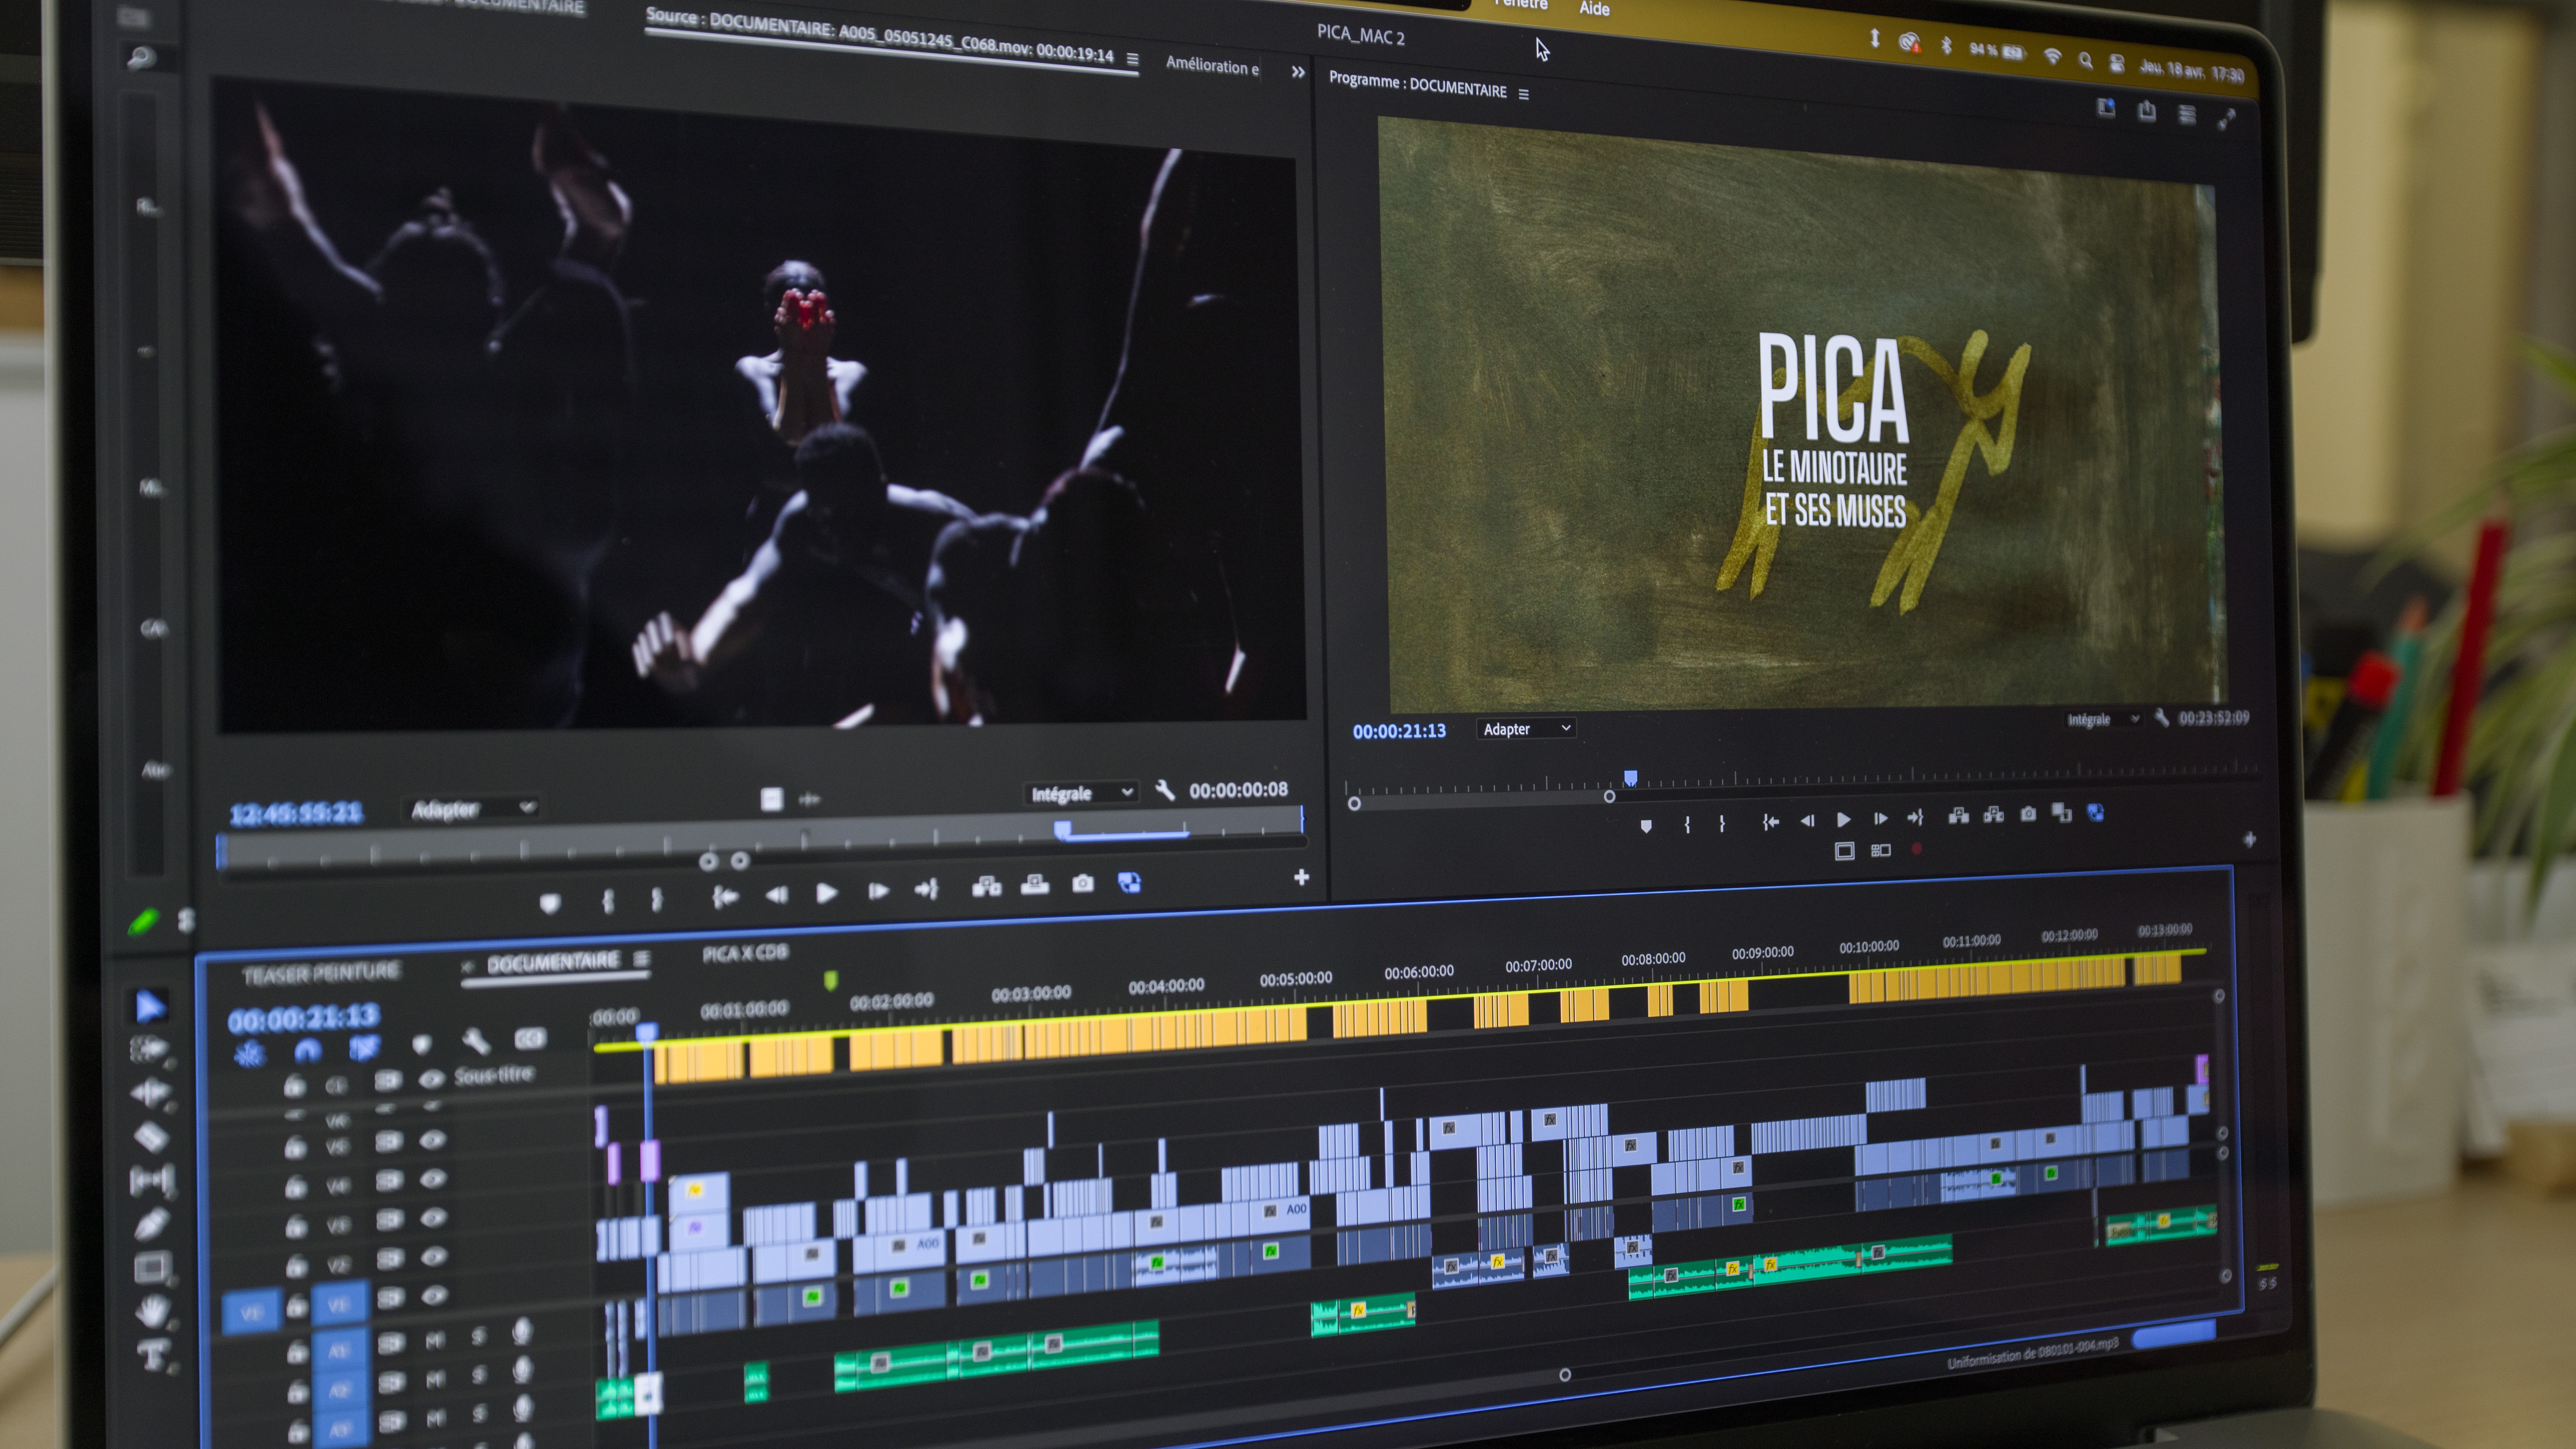Select the Hand tool

point(152,1311)
